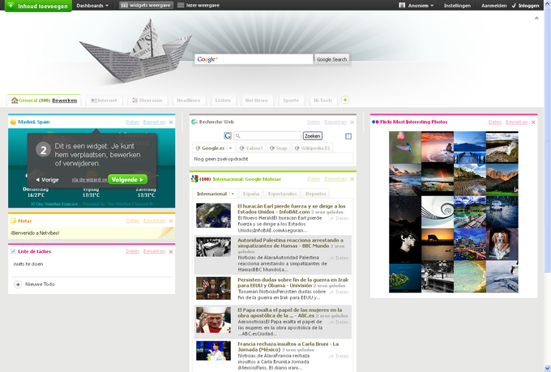Add a Nieuwe Todo with plus icon

(18, 284)
